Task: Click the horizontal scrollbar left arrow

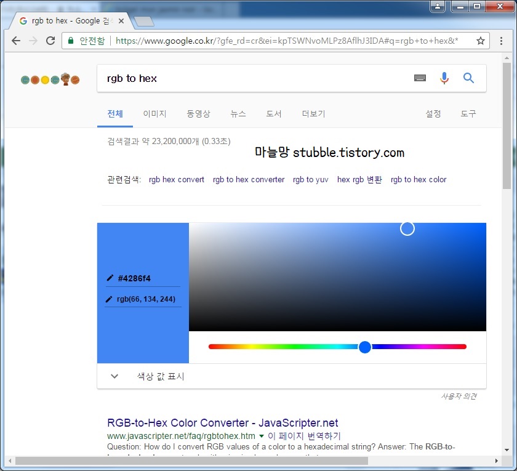Action: [x=10, y=461]
